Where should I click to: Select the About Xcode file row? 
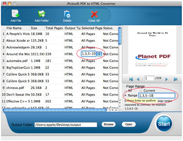[x=60, y=41]
